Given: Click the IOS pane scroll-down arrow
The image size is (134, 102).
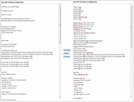Looking at the screenshot, I should [60, 97].
